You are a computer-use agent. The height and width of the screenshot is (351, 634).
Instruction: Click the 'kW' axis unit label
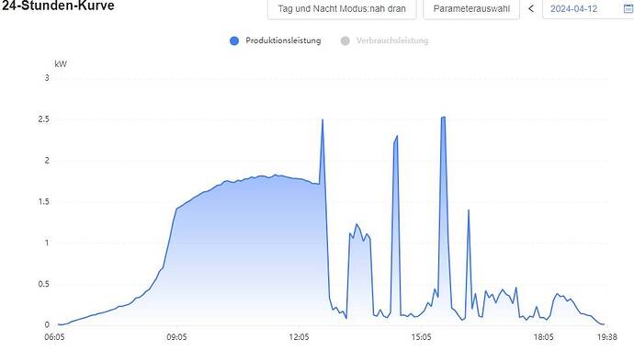(x=61, y=64)
